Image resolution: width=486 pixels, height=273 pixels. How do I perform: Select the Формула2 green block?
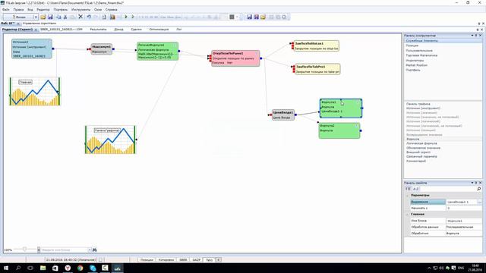point(339,130)
